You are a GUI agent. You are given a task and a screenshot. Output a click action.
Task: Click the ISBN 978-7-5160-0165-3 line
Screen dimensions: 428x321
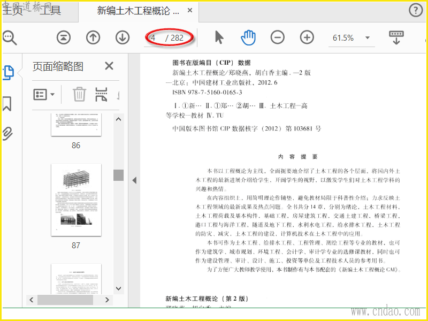(207, 92)
